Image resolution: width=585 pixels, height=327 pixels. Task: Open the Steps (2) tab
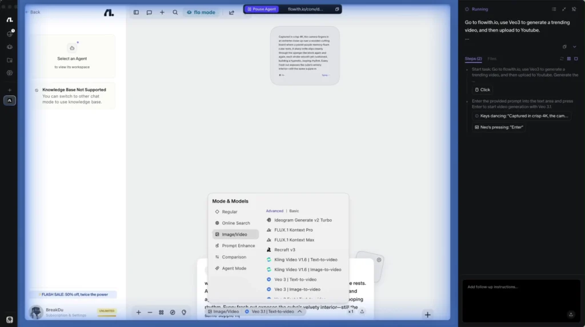[473, 59]
